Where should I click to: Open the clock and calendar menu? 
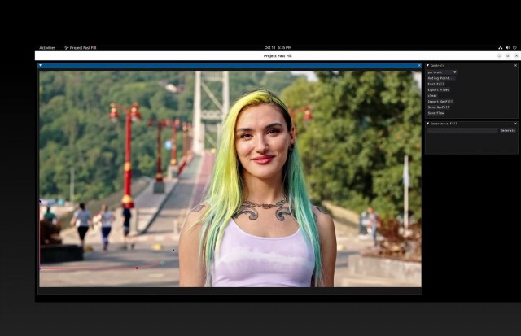pyautogui.click(x=278, y=47)
